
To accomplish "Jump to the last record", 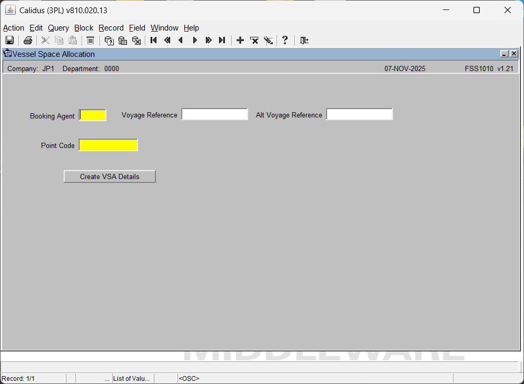I will point(222,41).
